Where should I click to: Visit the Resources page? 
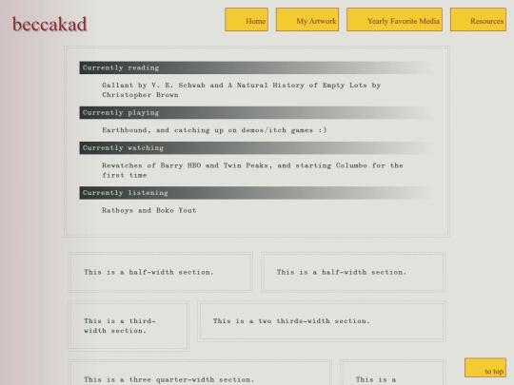tap(478, 20)
